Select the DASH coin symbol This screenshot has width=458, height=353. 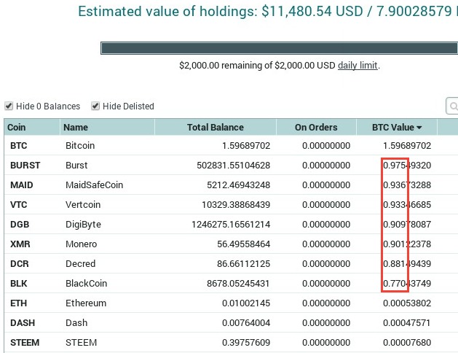coord(23,322)
